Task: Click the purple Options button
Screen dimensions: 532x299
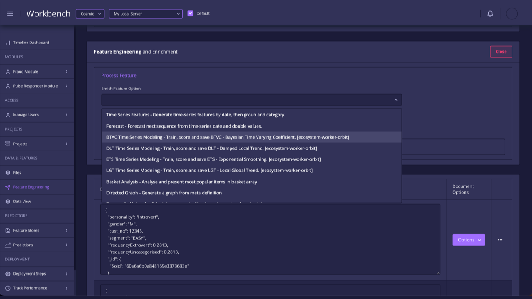Action: tap(468, 240)
